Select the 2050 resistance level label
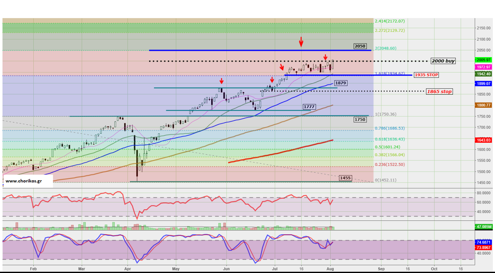 (360, 46)
